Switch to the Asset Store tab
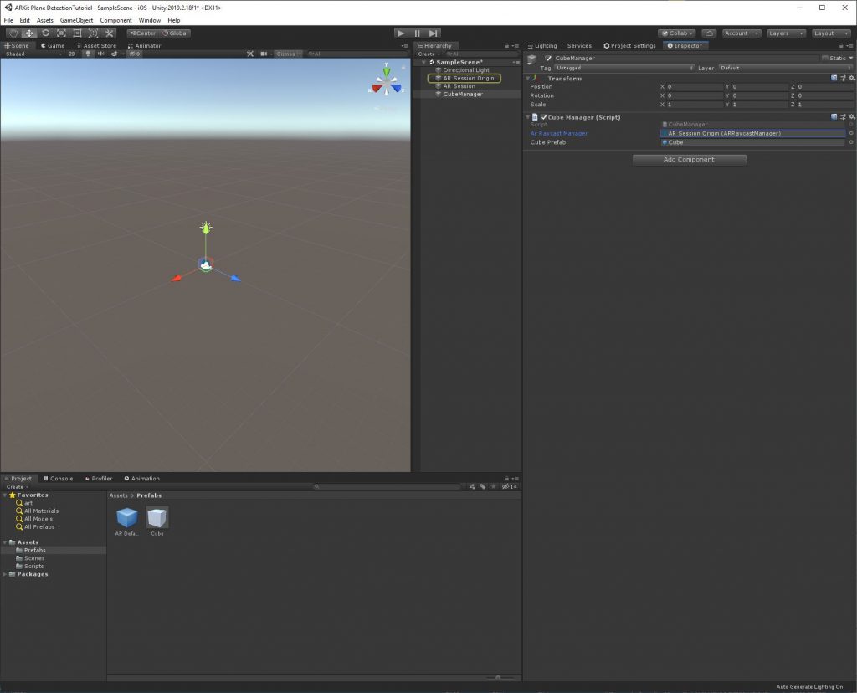857x693 pixels. [96, 46]
